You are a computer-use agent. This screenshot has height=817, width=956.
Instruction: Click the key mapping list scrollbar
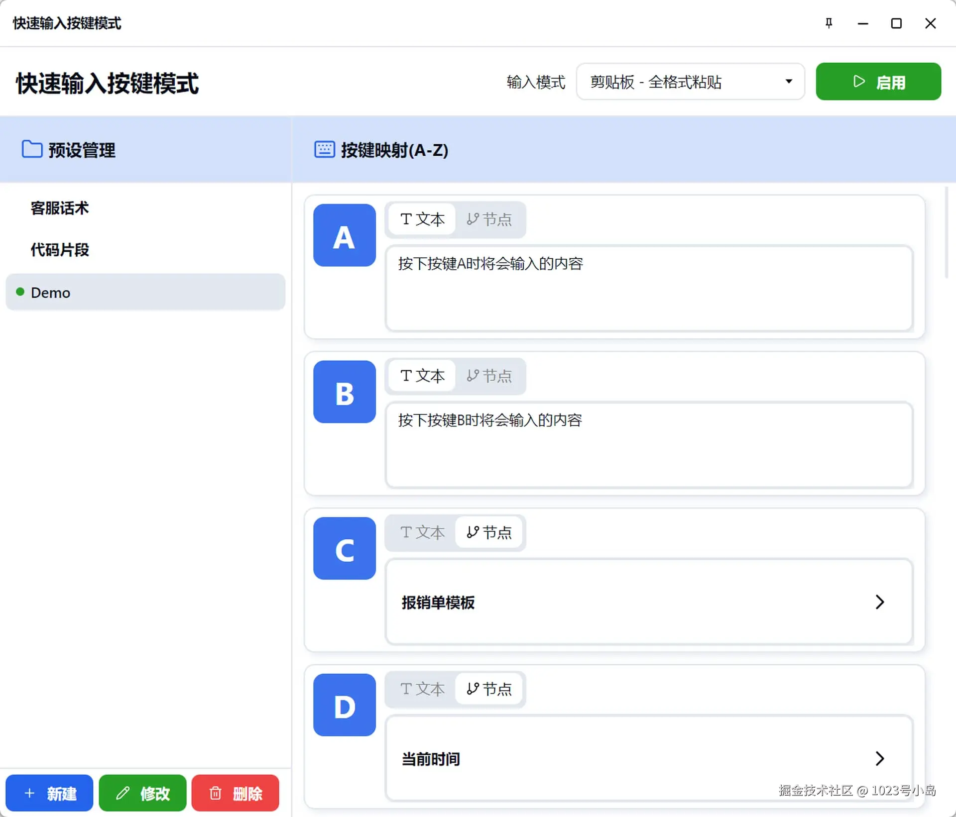[x=947, y=232]
